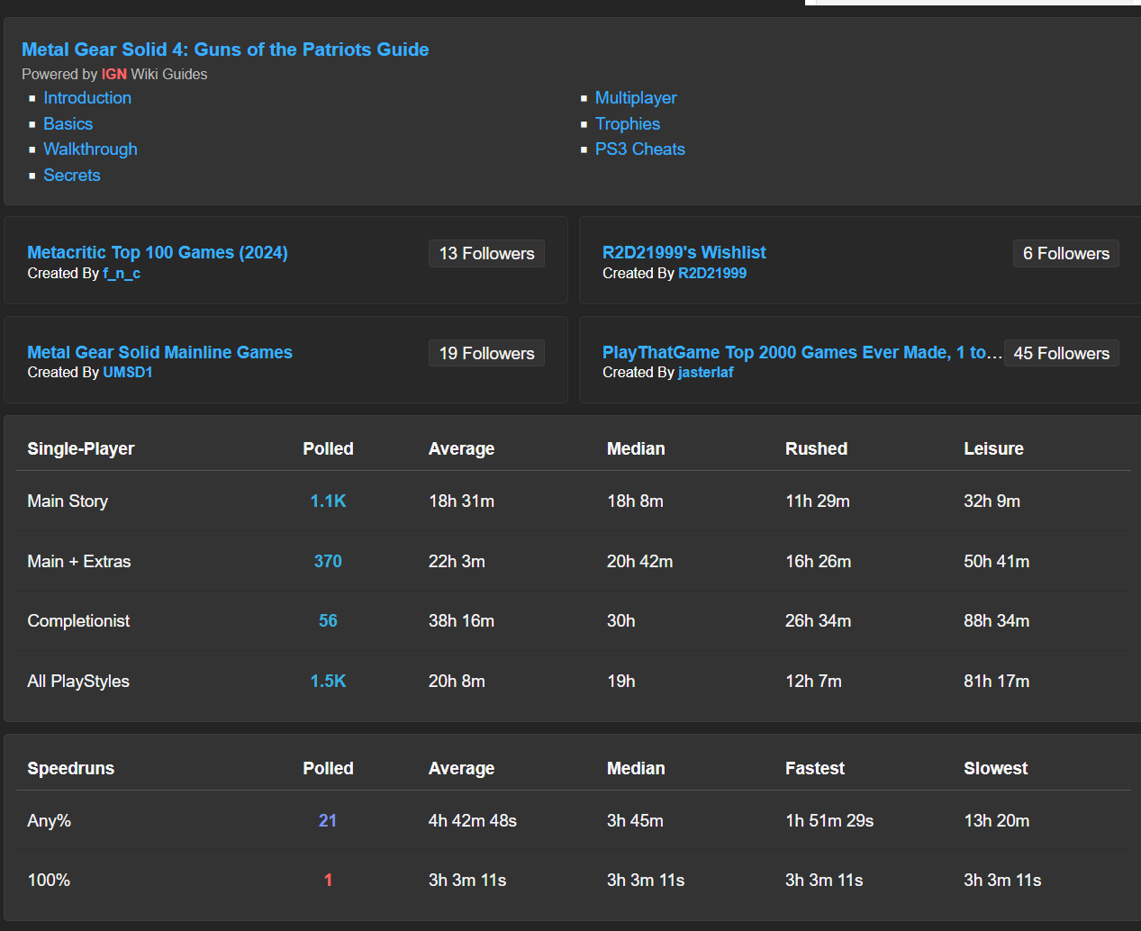Open the Trophies guide link
Image resolution: width=1141 pixels, height=931 pixels.
[x=628, y=124]
